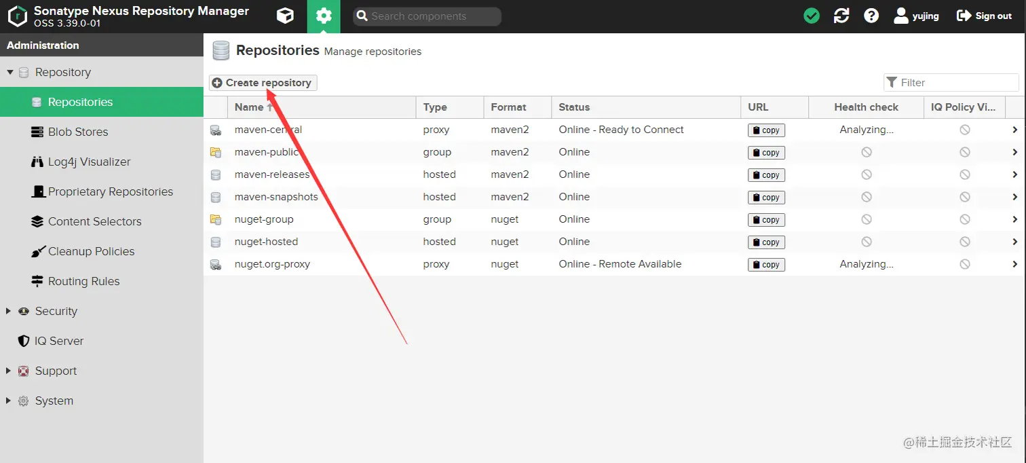The width and height of the screenshot is (1026, 463).
Task: Expand the System tree node
Action: (9, 401)
